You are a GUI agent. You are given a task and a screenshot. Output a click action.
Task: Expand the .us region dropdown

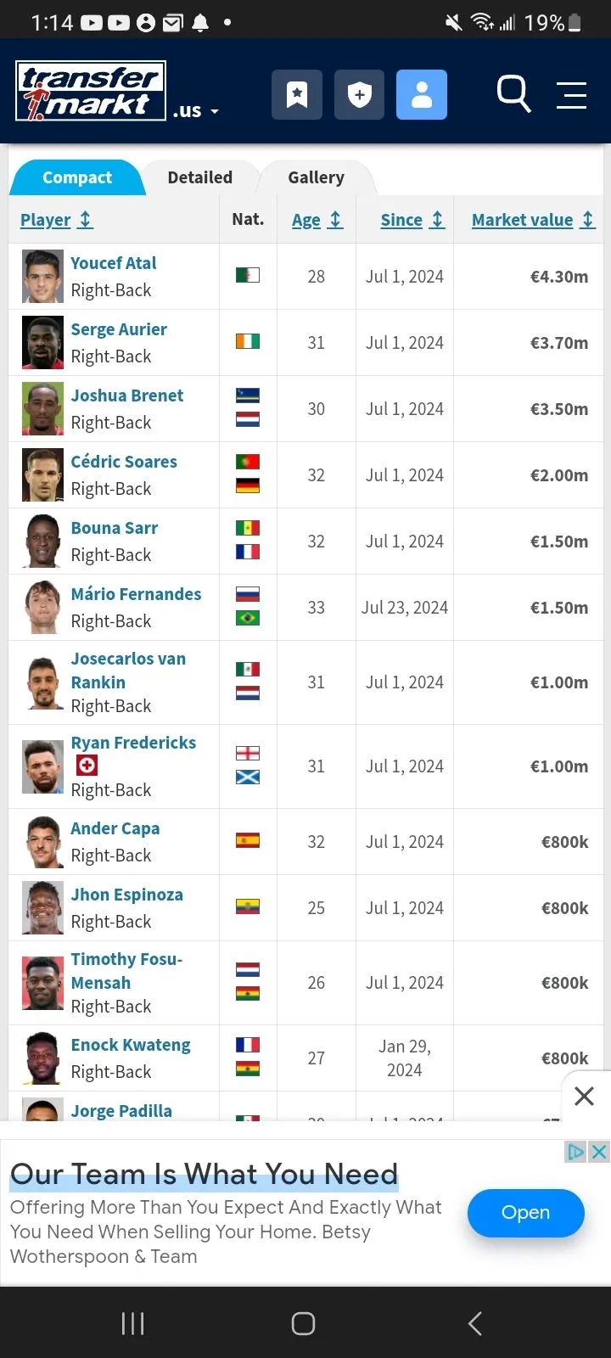pyautogui.click(x=197, y=110)
